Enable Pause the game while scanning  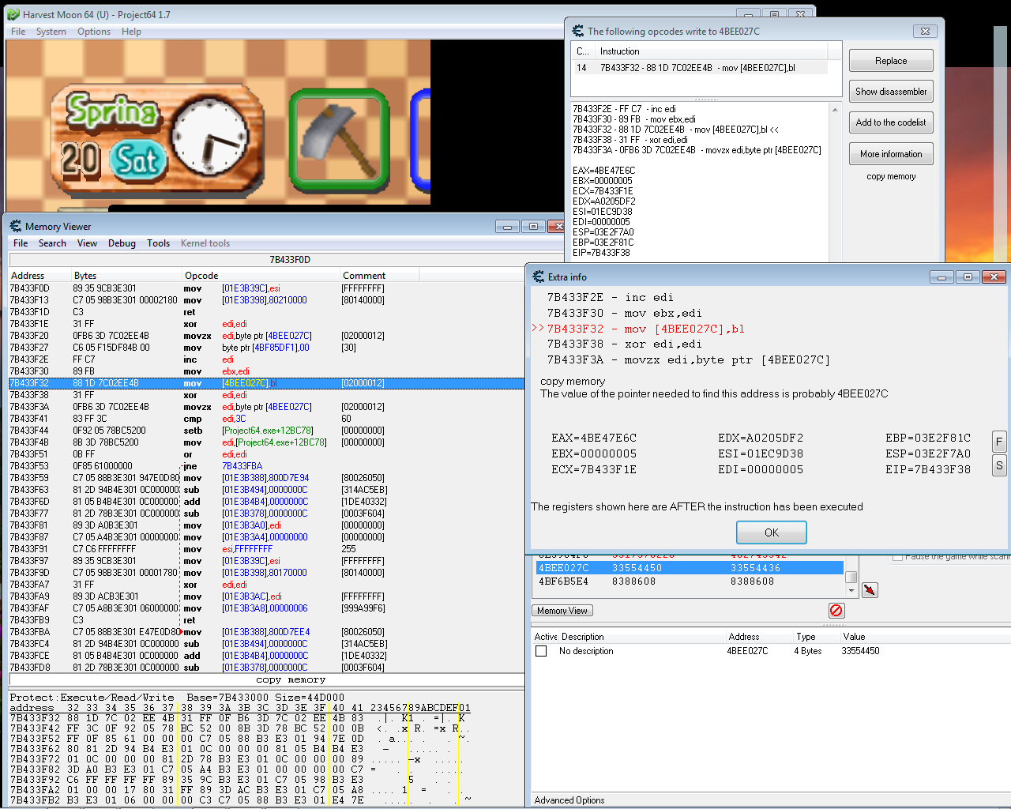point(897,557)
